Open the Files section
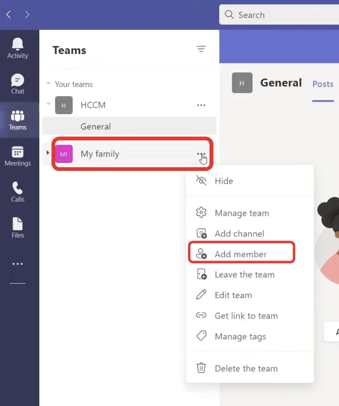The width and height of the screenshot is (339, 406). point(18,228)
